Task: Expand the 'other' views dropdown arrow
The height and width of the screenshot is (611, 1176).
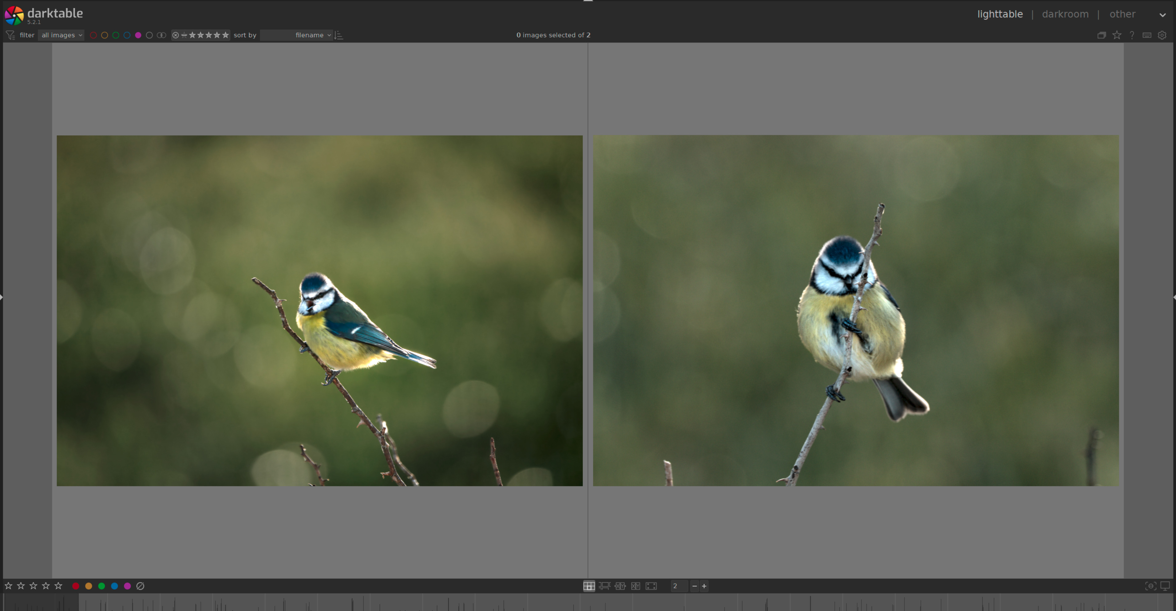Action: tap(1162, 15)
